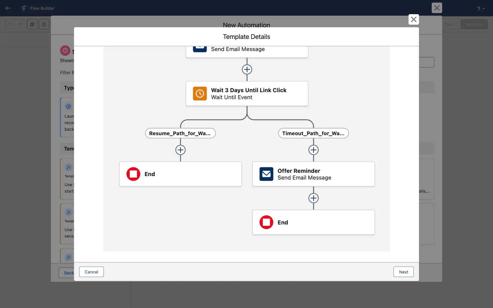Click the End stop icon below Offer Reminder

[266, 222]
